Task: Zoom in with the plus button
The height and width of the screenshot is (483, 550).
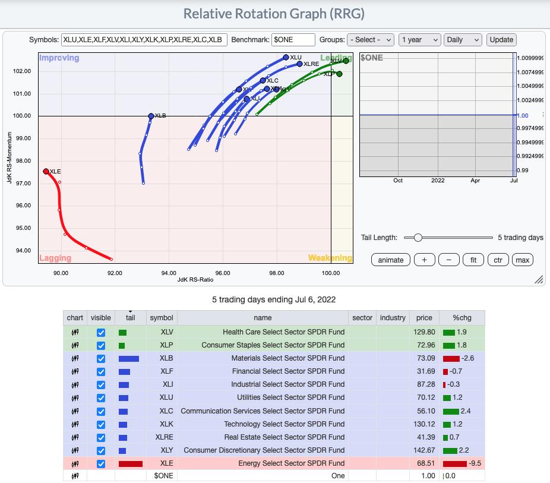Action: click(x=425, y=260)
